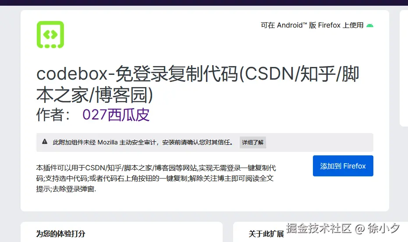Image resolution: width=408 pixels, height=242 pixels.
Task: Click the 掘金技术社区 @ 徐小夕 watermark
Action: tap(343, 228)
